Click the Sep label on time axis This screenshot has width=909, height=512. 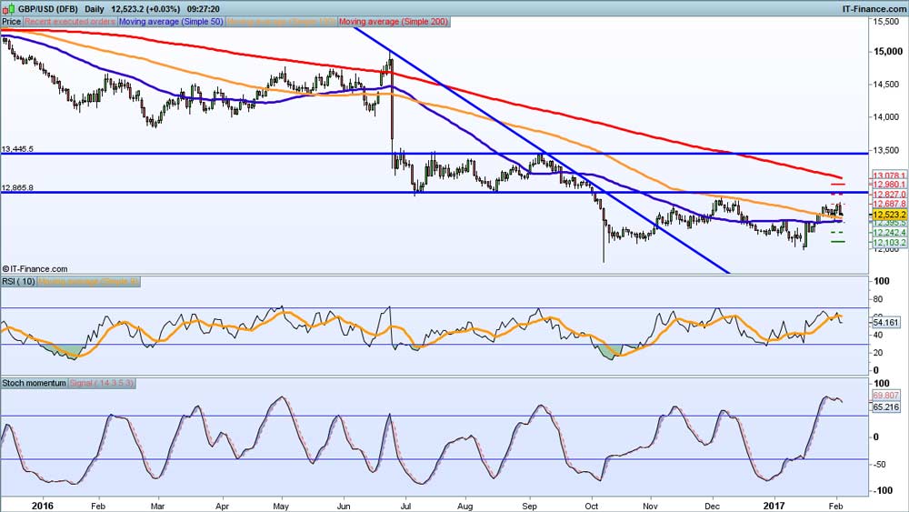(529, 506)
